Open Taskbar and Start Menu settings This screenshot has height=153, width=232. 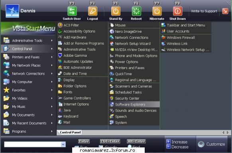(186, 25)
